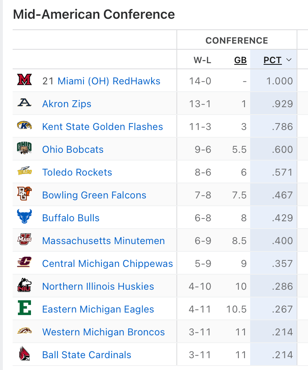Toggle the PCT sort arrow chevron
The height and width of the screenshot is (370, 308).
click(289, 60)
